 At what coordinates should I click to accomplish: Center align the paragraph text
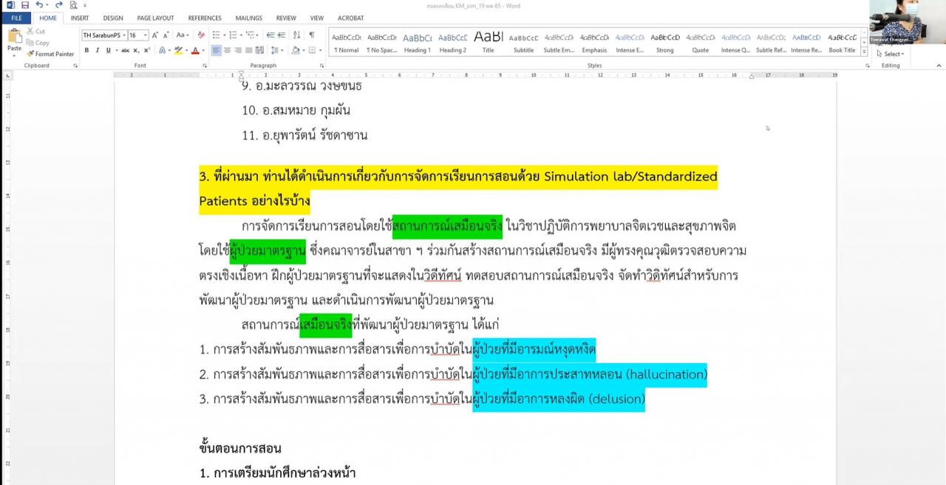(x=228, y=50)
